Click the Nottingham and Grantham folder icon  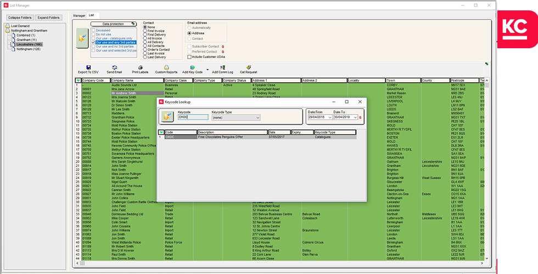click(x=8, y=31)
